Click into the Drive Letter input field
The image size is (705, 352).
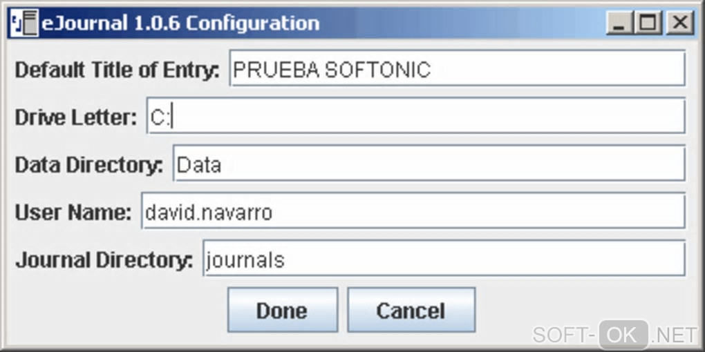415,116
